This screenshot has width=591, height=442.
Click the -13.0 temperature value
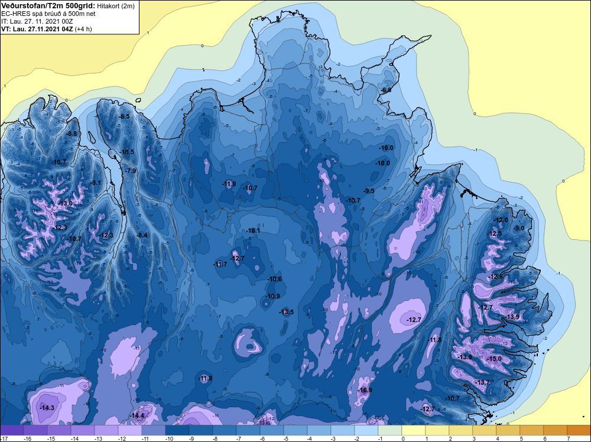[66, 203]
